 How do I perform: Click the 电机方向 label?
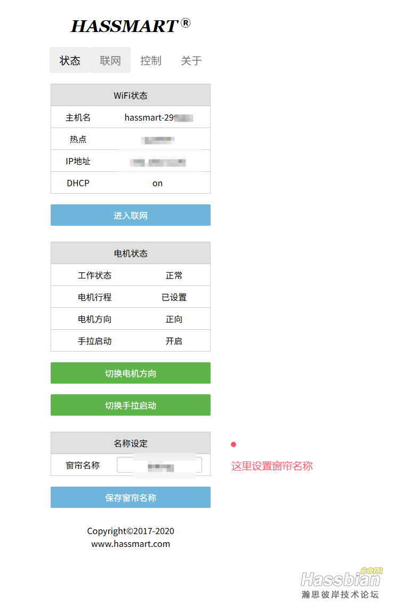pyautogui.click(x=95, y=319)
